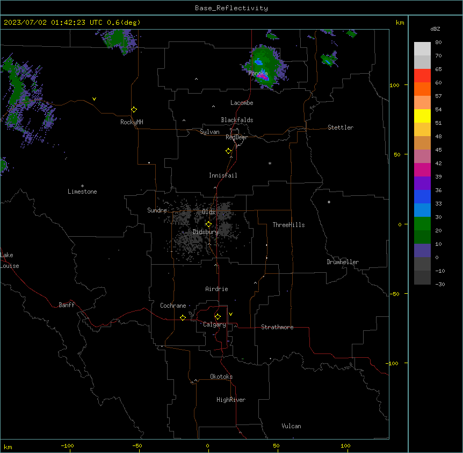Image resolution: width=463 pixels, height=453 pixels.
Task: Click the Stettler label
Action: click(x=341, y=128)
